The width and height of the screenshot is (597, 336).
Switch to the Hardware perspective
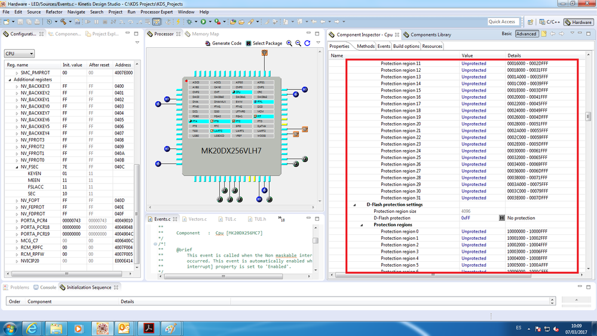pos(578,22)
